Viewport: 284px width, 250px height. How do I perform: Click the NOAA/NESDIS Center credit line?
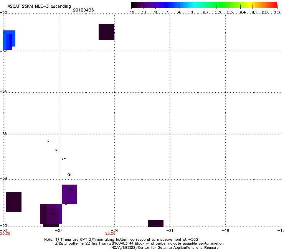[x=166, y=247]
